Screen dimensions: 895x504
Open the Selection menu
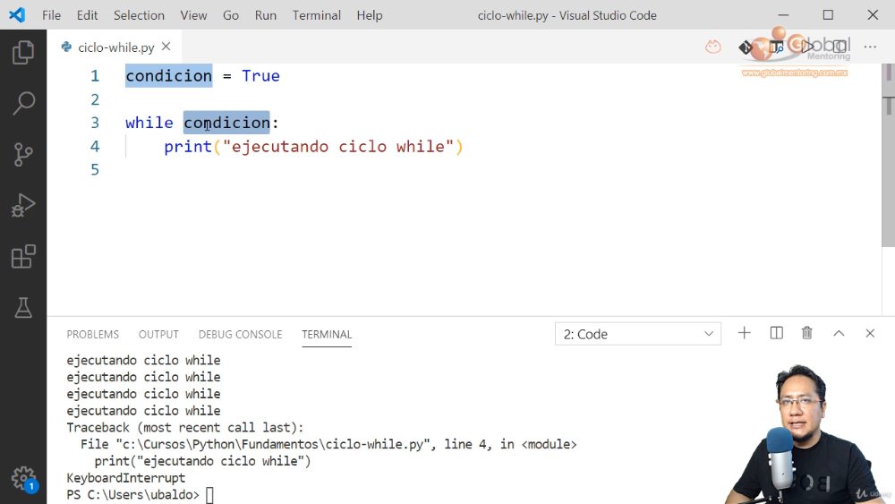[139, 15]
